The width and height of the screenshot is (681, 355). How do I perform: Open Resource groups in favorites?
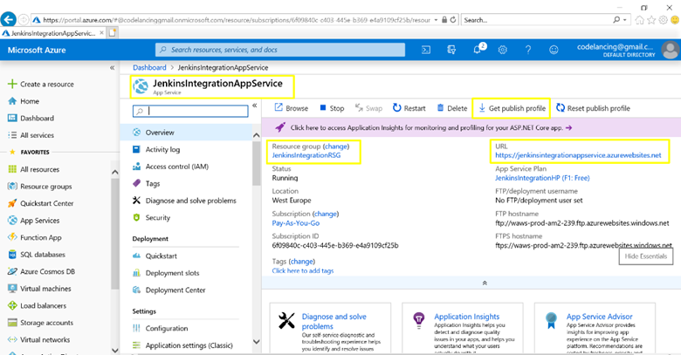[x=39, y=186]
